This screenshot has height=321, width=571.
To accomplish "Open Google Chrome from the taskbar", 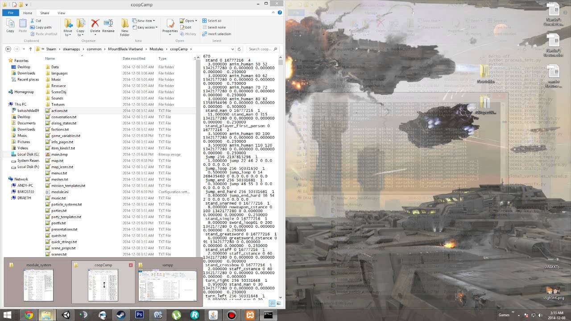I will click(29, 315).
